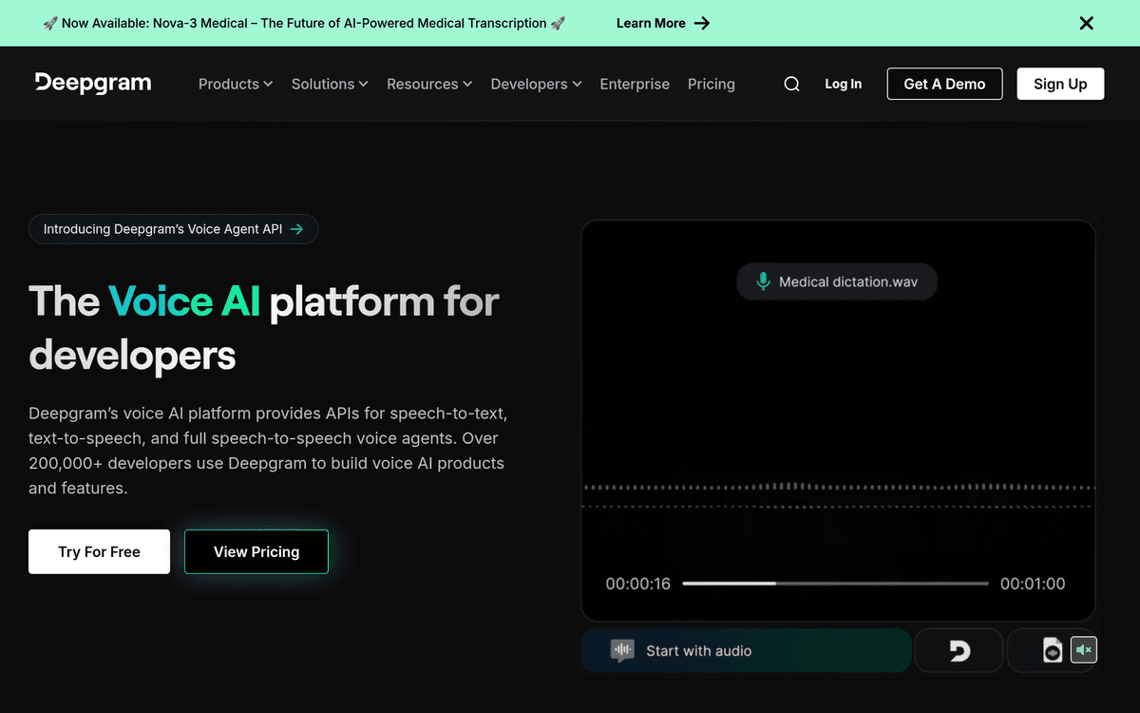Click the Deepgram D logo tile
Viewport: 1140px width, 713px height.
coord(959,650)
